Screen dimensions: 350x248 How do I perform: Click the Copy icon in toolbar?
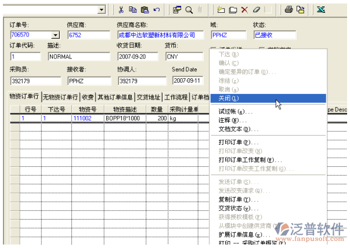point(133,9)
